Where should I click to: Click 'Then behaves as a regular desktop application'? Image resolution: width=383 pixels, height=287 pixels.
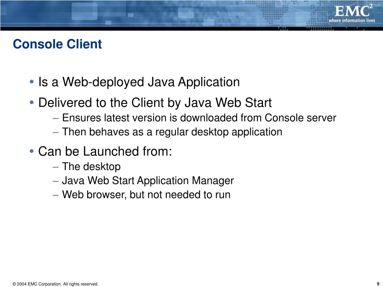click(x=172, y=132)
